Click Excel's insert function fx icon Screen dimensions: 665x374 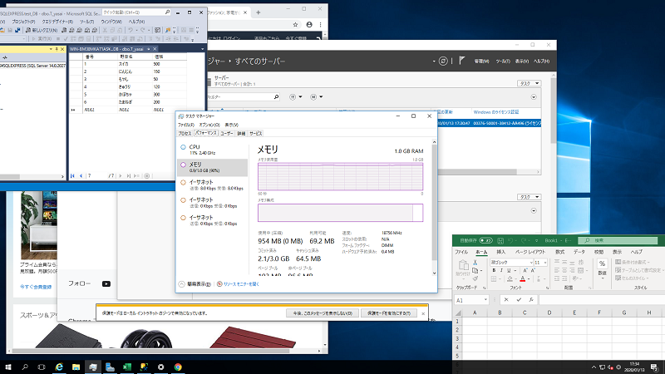pos(530,300)
